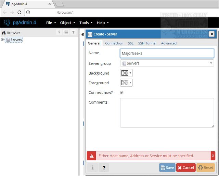Open the Tools menu
The width and height of the screenshot is (219, 176).
(x=86, y=23)
